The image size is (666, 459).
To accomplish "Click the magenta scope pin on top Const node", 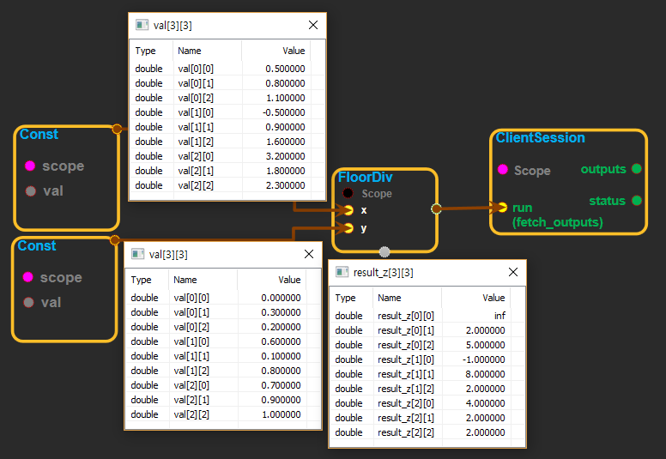I will pos(30,166).
